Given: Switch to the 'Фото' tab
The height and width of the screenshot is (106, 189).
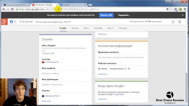Looking at the screenshot, I should click(x=86, y=28).
